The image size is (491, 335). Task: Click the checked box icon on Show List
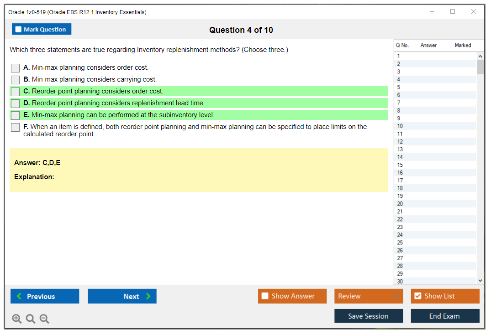(418, 296)
